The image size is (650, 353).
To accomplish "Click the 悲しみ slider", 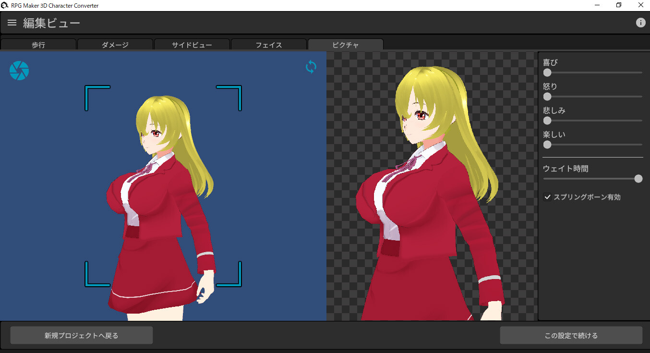I will (547, 120).
